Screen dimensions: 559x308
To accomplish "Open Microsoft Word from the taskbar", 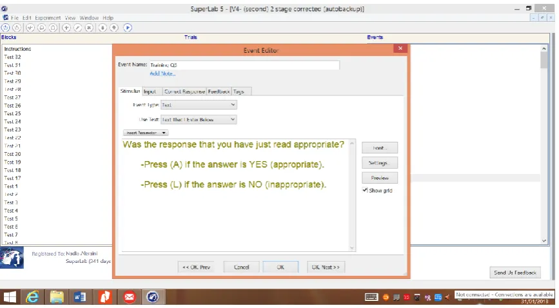I will (80, 296).
